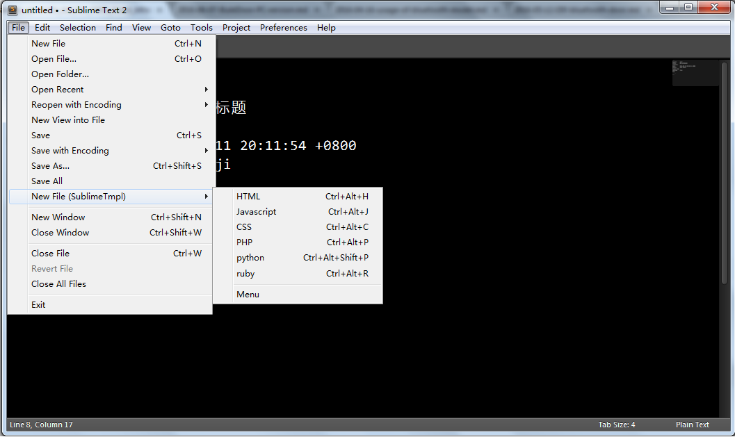Select New Window entry
Screen dimensions: 735x437
click(111, 217)
